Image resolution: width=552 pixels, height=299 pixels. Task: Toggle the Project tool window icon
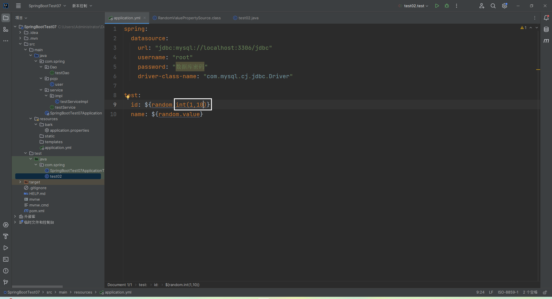tap(6, 18)
